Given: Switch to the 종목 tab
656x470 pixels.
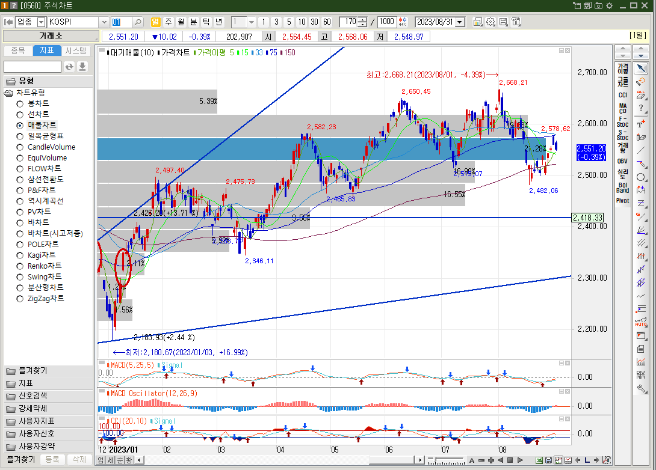Looking at the screenshot, I should [18, 50].
